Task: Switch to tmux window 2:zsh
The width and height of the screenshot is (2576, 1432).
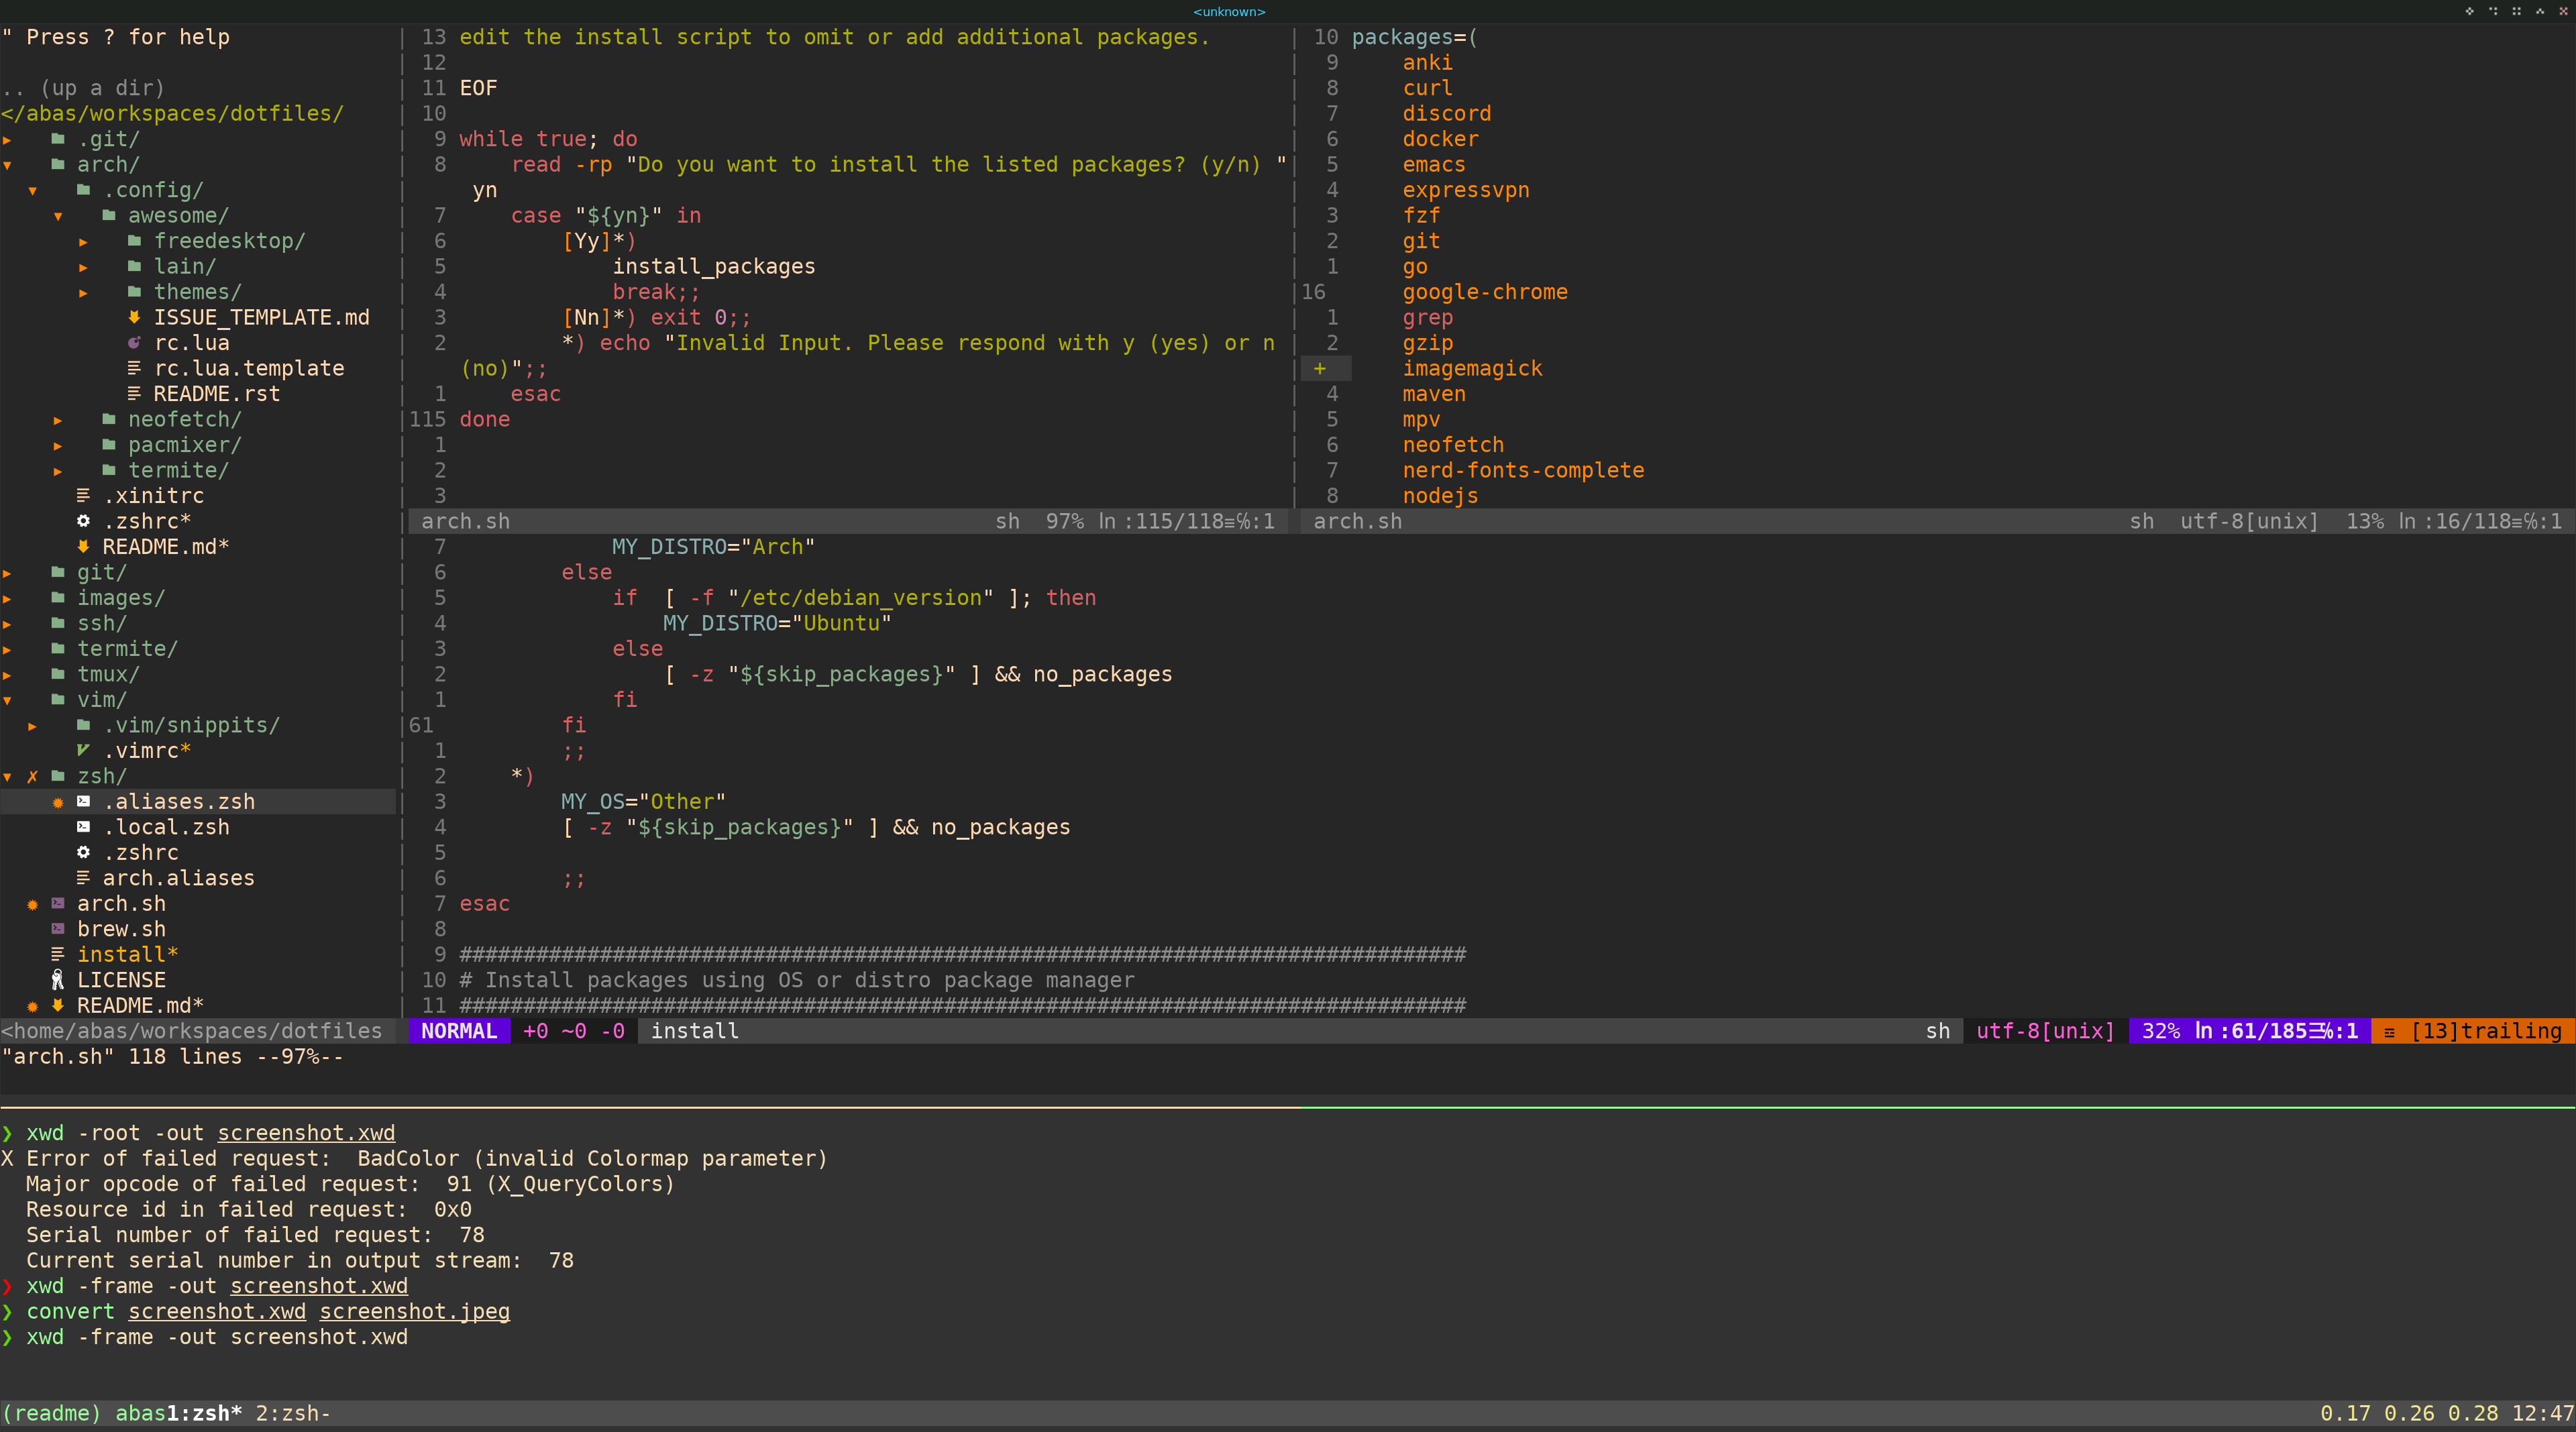Action: pos(292,1413)
